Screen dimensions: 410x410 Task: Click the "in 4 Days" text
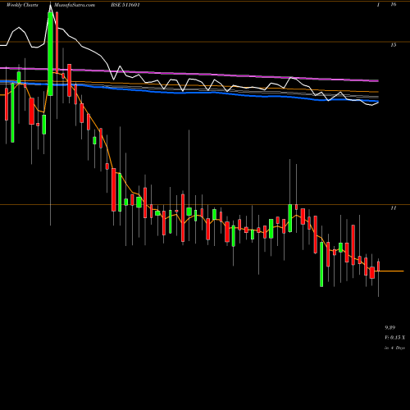click(x=394, y=348)
